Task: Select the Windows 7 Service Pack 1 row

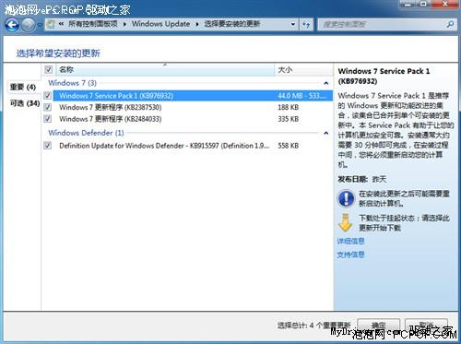Action: click(x=193, y=96)
